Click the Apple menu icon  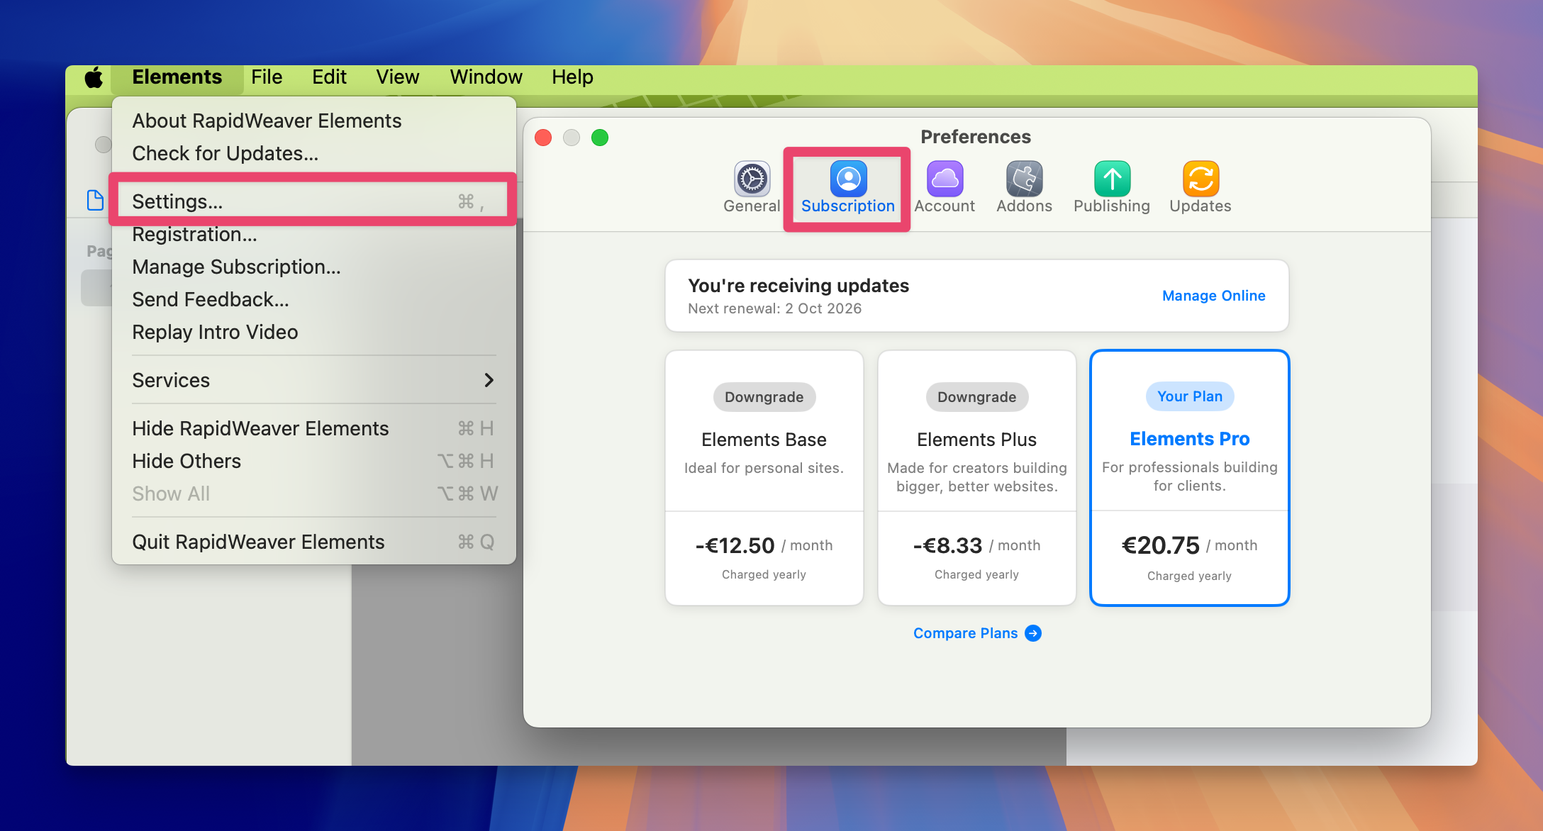click(94, 77)
